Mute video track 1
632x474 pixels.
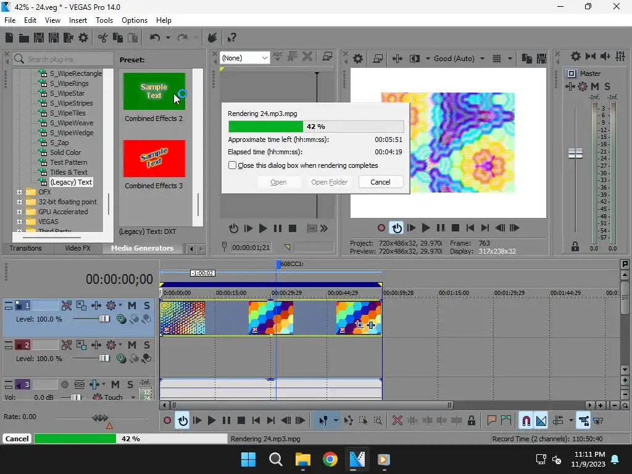click(x=132, y=306)
